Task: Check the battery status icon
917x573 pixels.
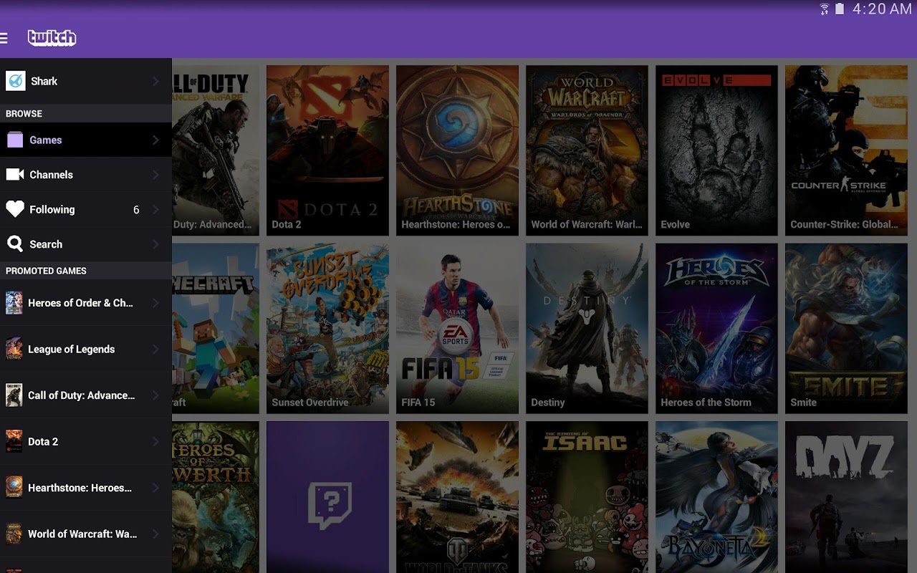Action: click(840, 9)
